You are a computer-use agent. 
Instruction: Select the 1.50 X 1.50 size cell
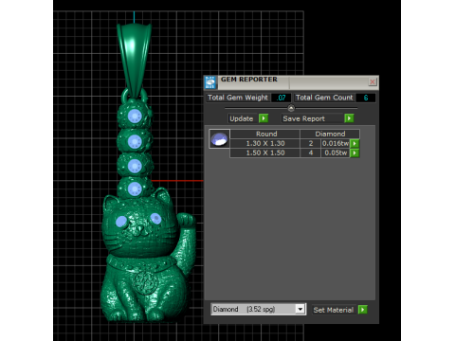(265, 153)
